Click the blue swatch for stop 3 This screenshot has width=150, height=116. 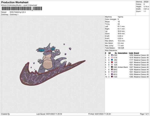pos(112,60)
